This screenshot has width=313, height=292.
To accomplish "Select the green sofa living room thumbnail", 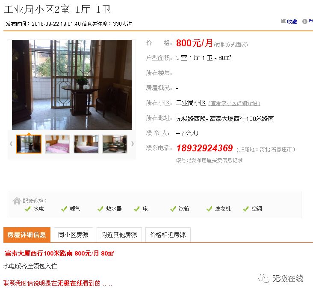I will 115,144.
